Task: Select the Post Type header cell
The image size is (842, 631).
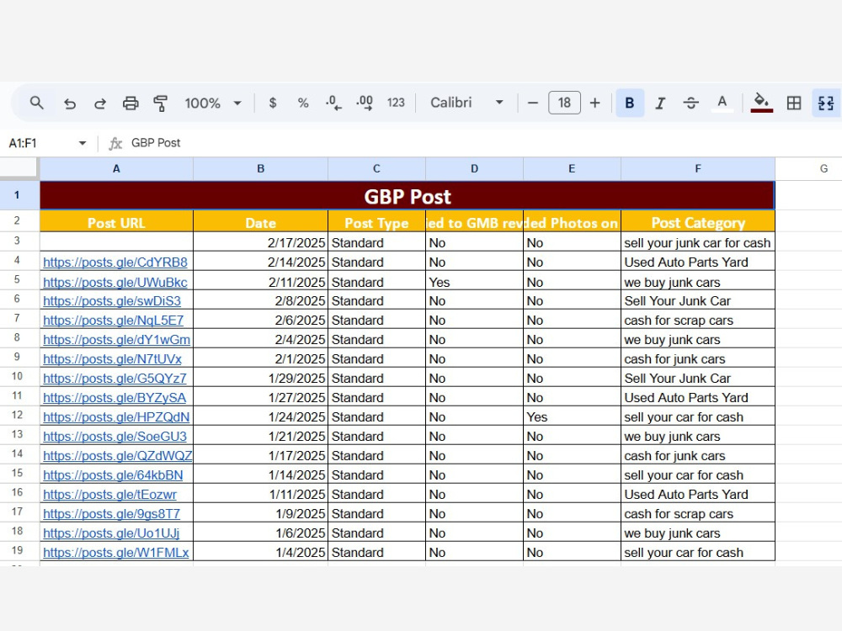Action: (x=376, y=221)
